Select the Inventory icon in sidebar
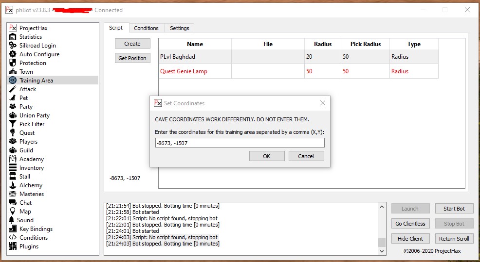The image size is (480, 262). coord(13,168)
